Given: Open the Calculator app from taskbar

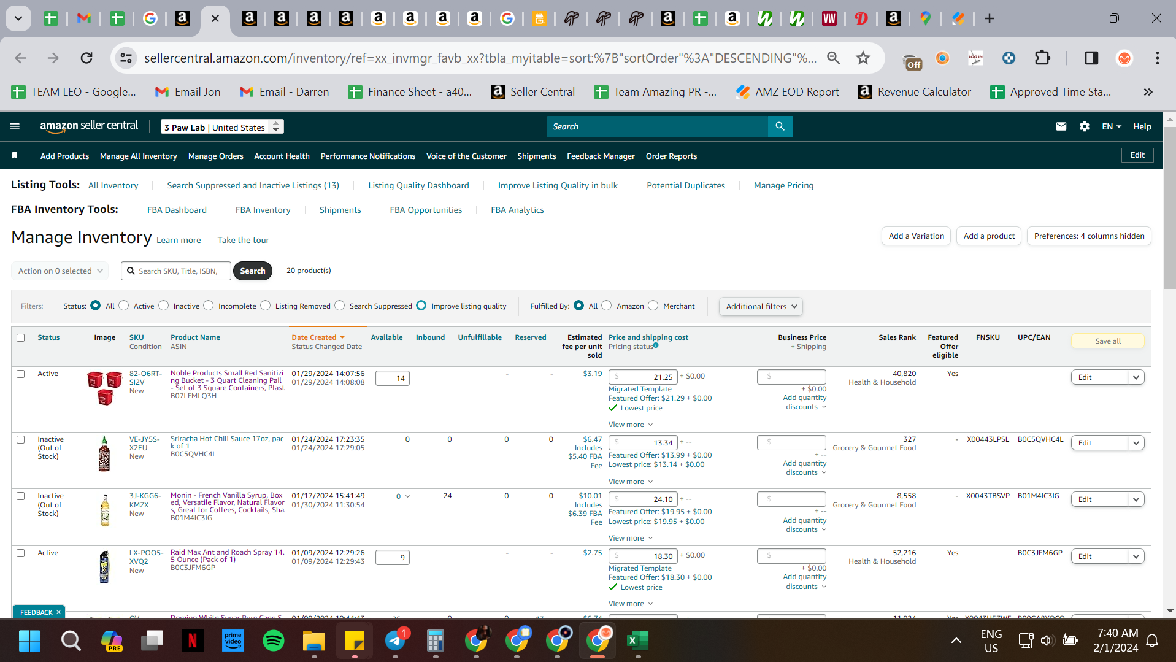Looking at the screenshot, I should click(435, 641).
